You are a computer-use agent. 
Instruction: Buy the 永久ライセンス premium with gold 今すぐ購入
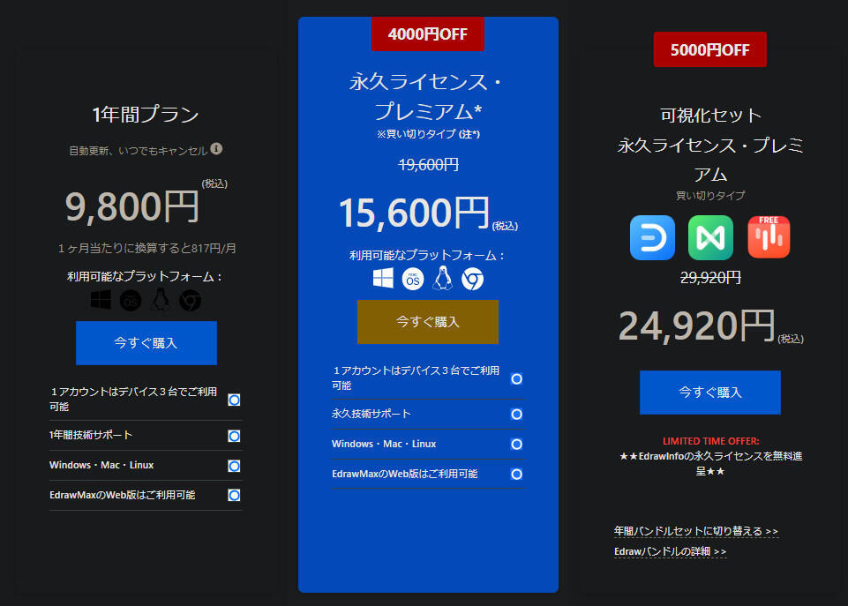428,322
